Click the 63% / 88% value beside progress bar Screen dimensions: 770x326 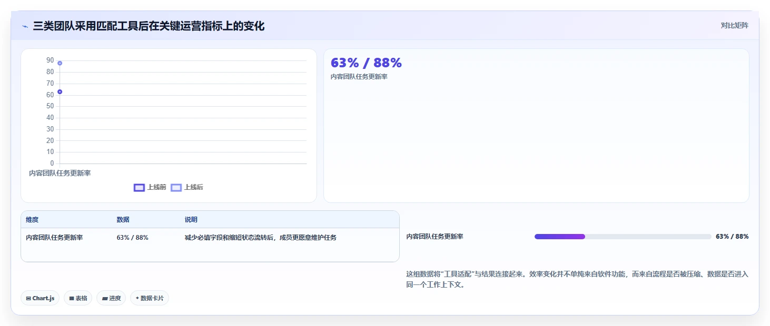pyautogui.click(x=732, y=237)
